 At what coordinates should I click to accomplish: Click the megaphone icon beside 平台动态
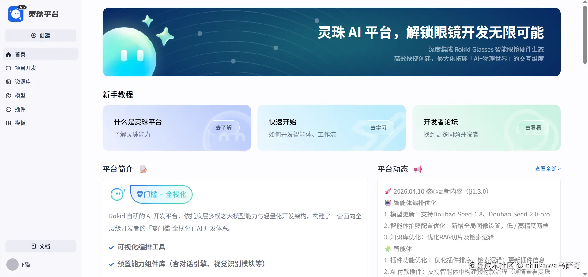coord(418,169)
